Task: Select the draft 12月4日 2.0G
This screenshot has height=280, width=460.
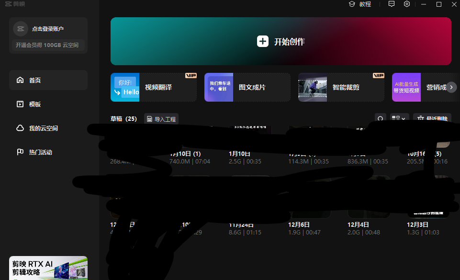Action: click(364, 228)
